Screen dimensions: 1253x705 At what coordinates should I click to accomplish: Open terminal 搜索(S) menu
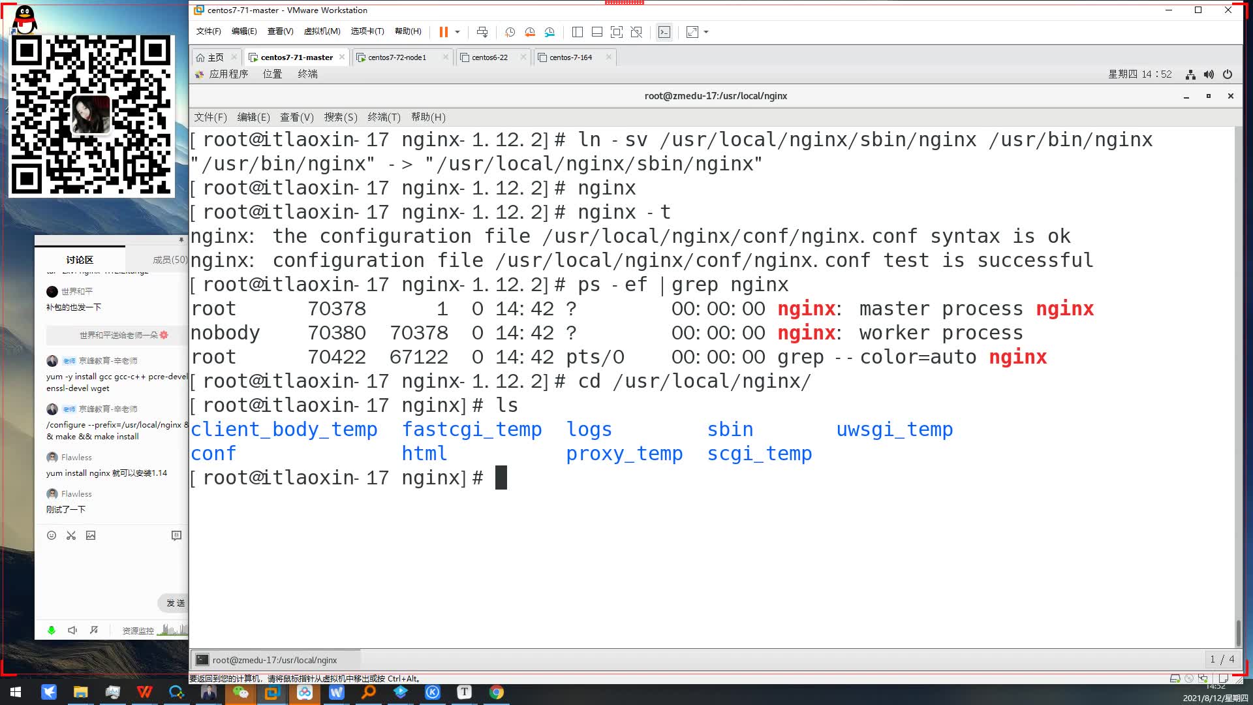click(341, 117)
